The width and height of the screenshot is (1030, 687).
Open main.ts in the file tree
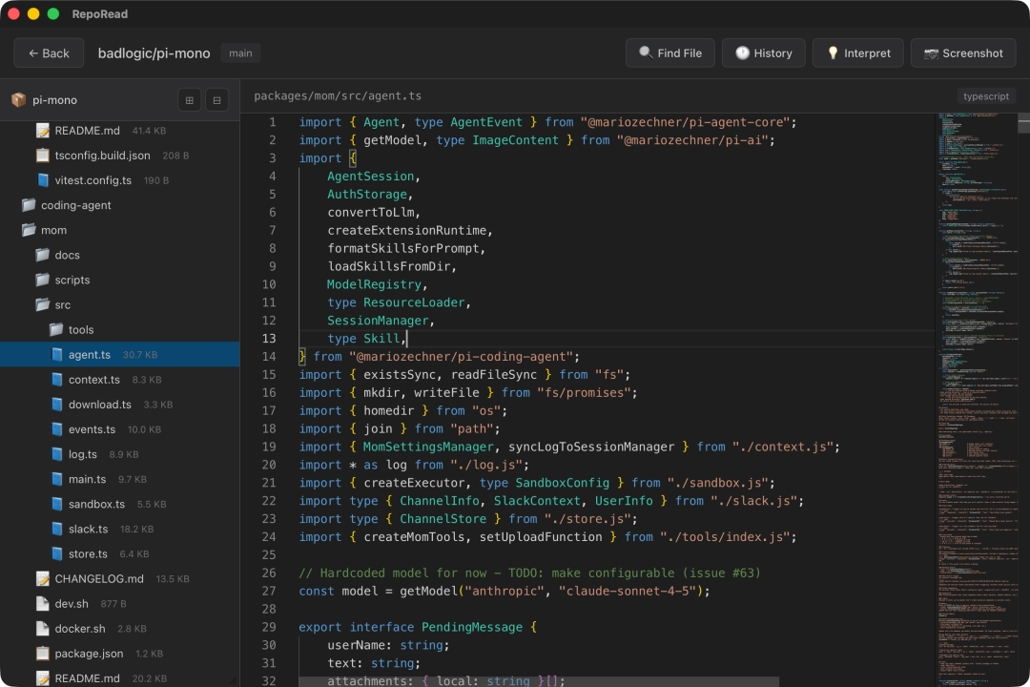[119, 479]
